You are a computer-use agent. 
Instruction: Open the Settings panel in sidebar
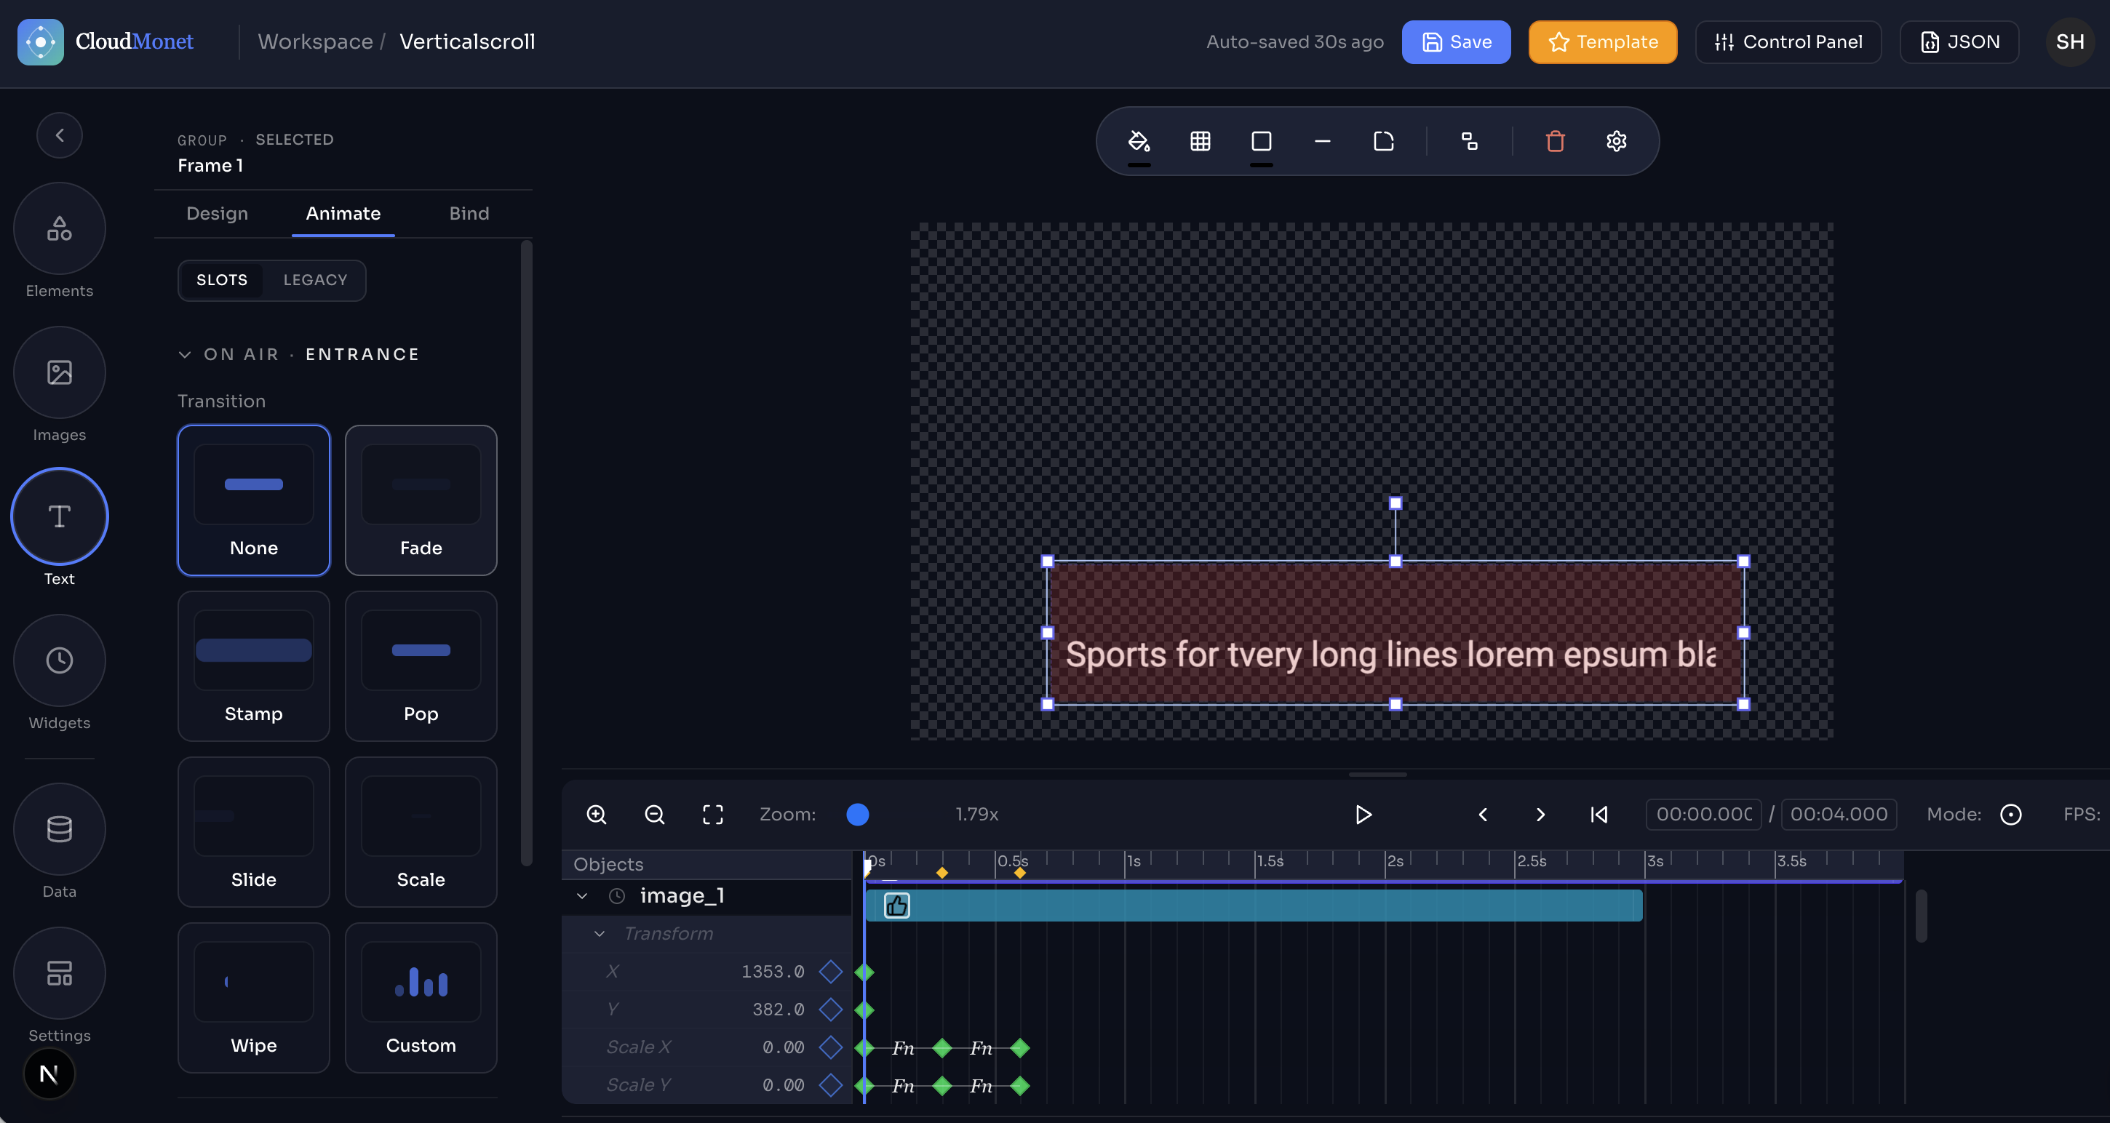pos(59,973)
